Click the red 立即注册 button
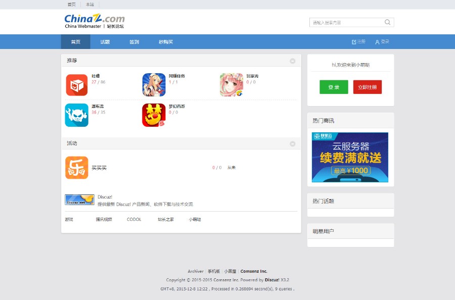455x300 pixels. [368, 87]
